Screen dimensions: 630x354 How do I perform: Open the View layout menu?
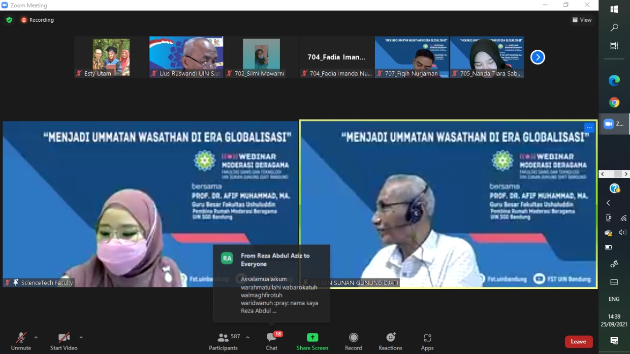[582, 20]
